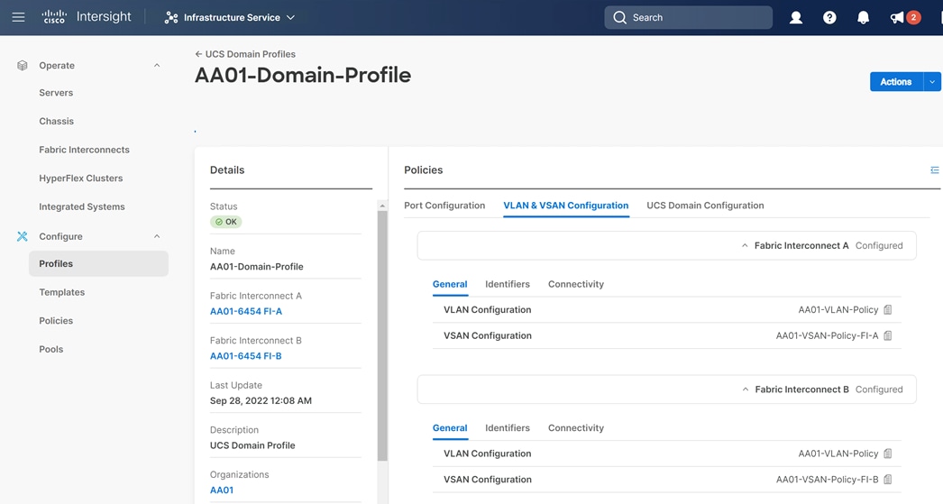Click the Sep 28, 2022 12:08 AM value
Screen dimensions: 943x504
(261, 400)
